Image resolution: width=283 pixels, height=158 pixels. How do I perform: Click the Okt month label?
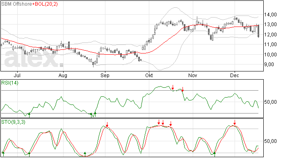149,75
